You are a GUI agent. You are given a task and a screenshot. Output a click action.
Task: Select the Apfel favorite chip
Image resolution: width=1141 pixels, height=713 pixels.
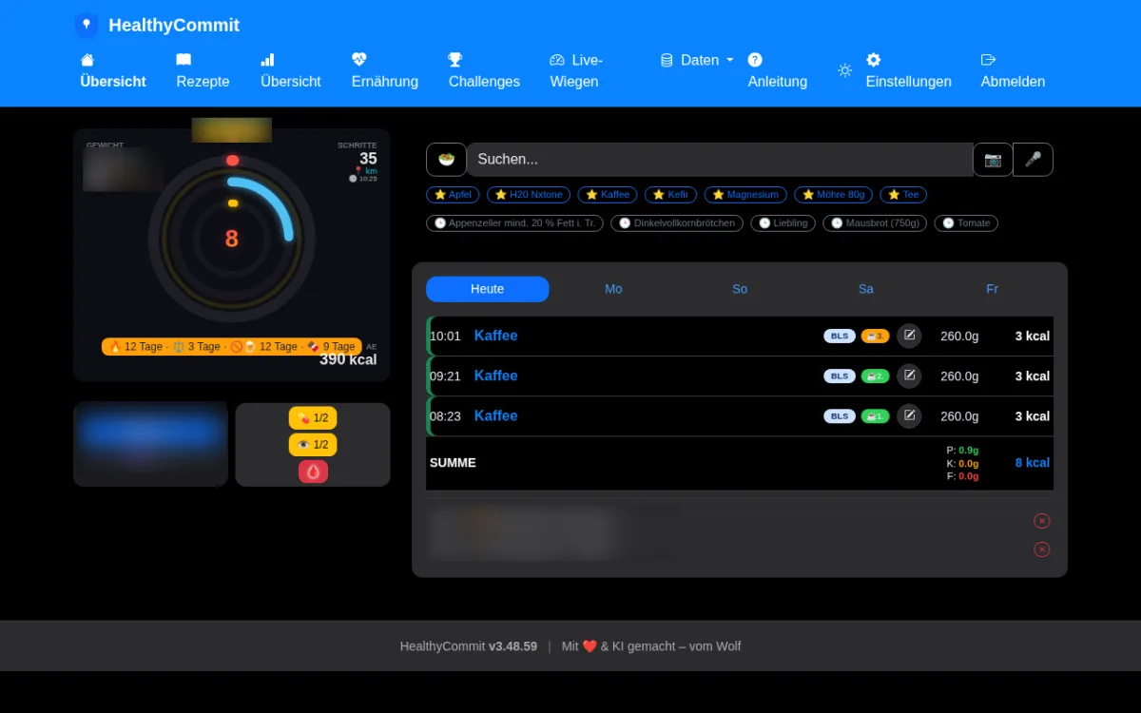pos(453,195)
